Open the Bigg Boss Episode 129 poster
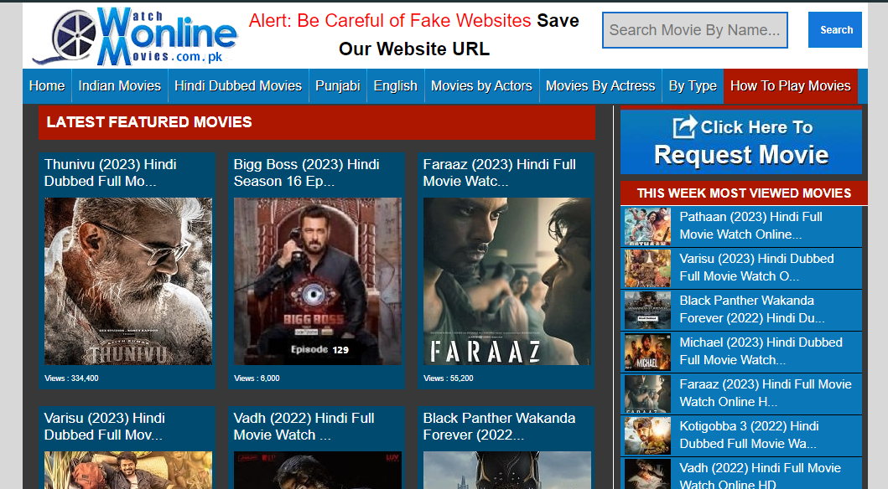 [x=318, y=281]
